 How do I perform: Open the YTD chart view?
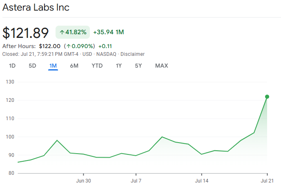point(97,66)
